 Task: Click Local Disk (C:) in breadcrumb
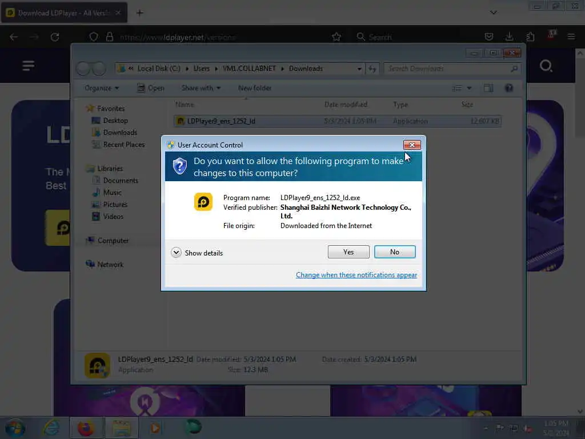[159, 69]
